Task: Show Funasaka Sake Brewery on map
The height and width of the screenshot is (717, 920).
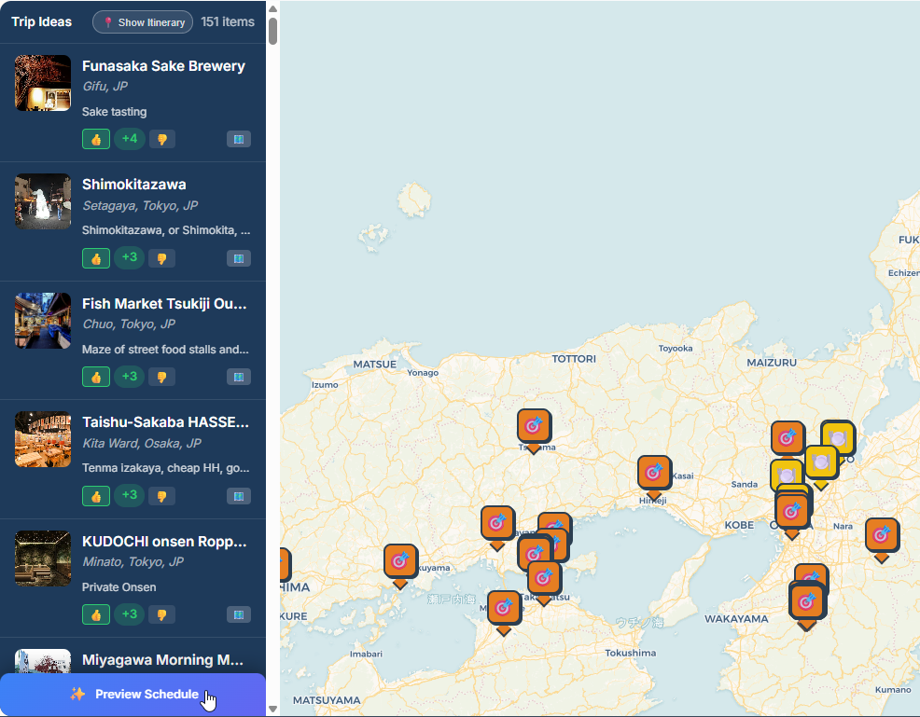Action: click(x=238, y=139)
